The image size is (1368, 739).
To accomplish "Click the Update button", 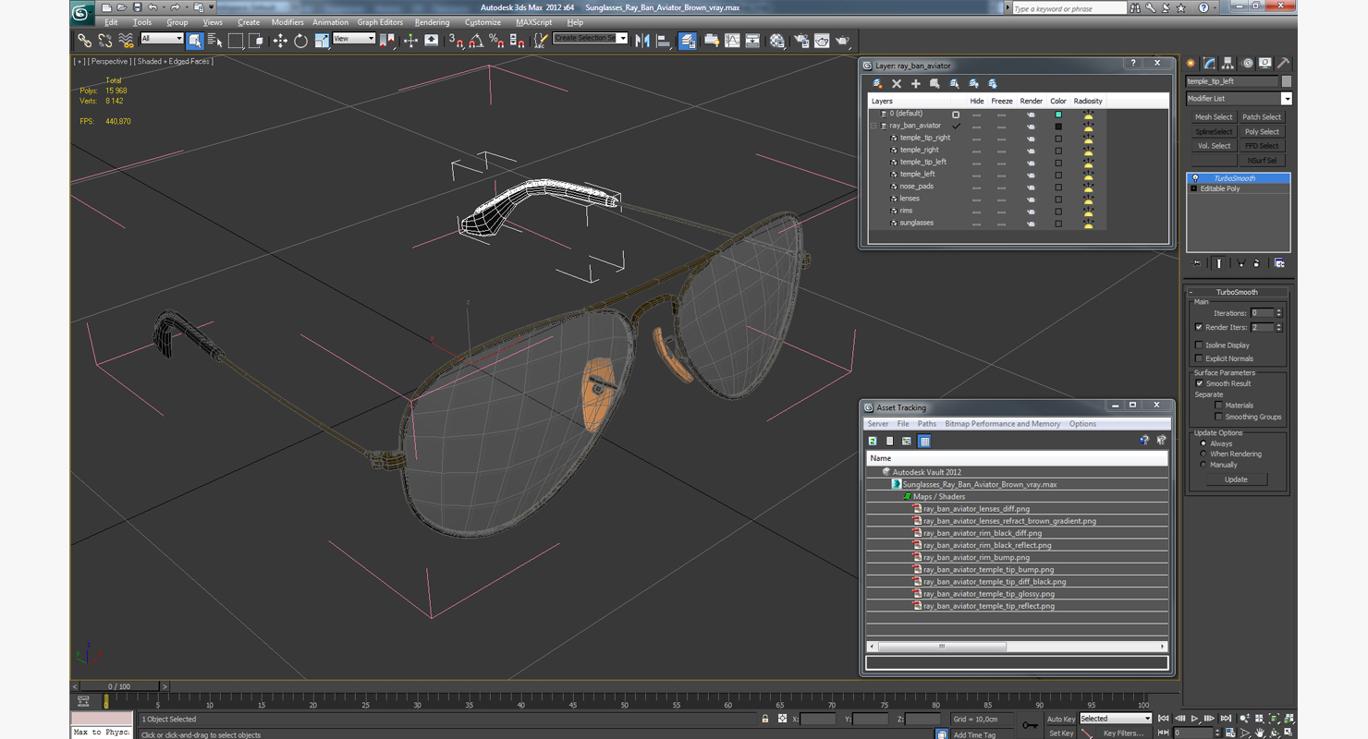I will point(1236,479).
